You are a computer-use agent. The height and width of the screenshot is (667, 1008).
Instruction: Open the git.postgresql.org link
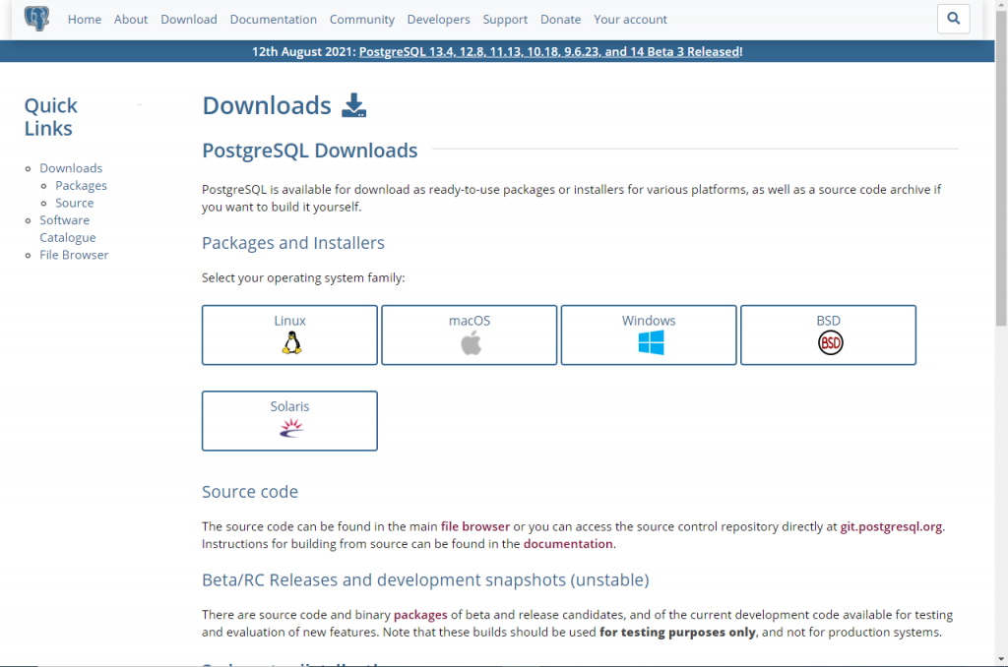coord(891,526)
